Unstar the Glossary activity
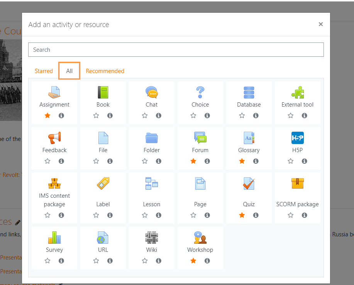 242,161
